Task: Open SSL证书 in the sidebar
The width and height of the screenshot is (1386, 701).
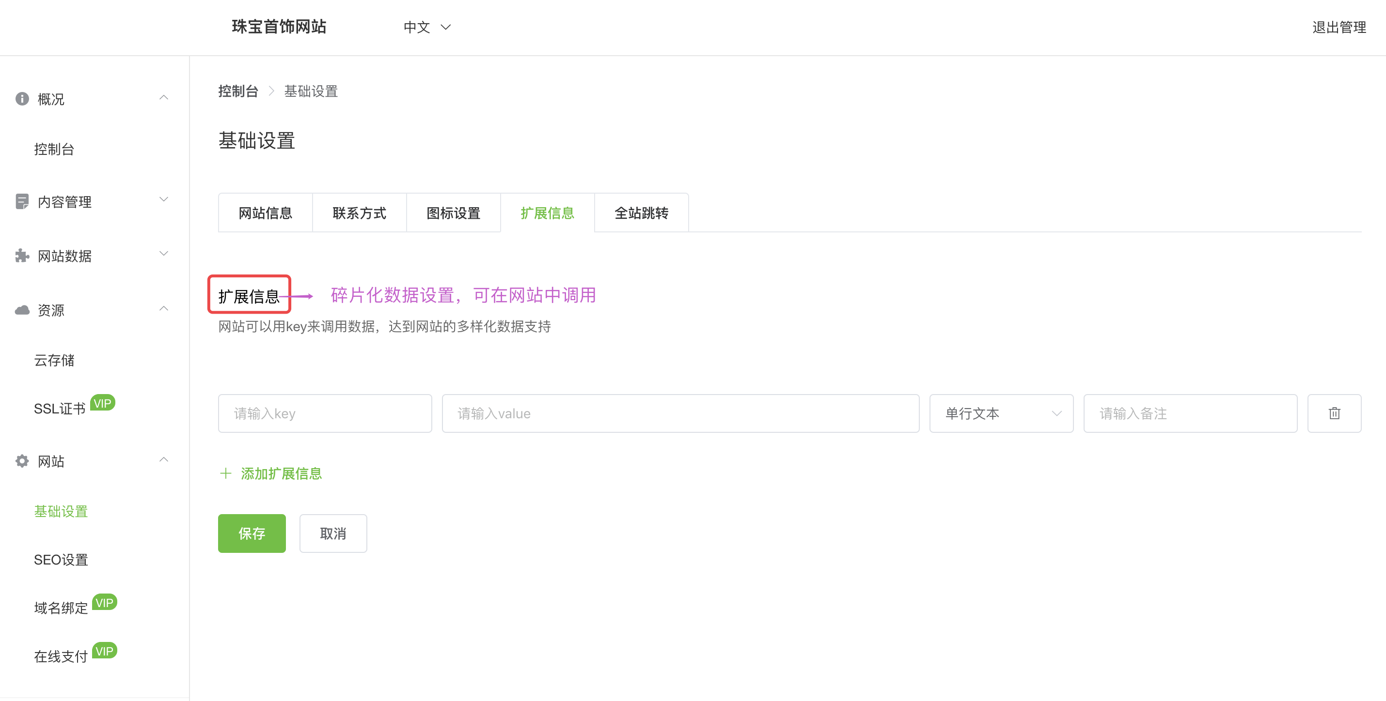Action: 60,409
